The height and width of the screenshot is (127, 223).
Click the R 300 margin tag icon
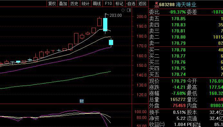pyautogui.click(x=157, y=5)
